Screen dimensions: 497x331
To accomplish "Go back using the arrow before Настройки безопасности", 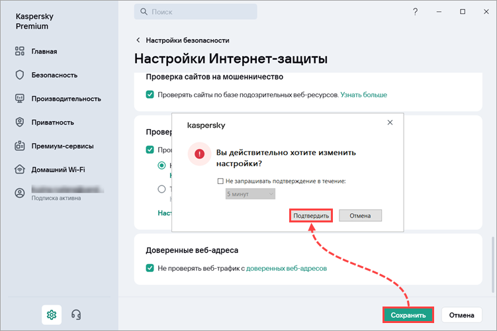I will coord(138,40).
